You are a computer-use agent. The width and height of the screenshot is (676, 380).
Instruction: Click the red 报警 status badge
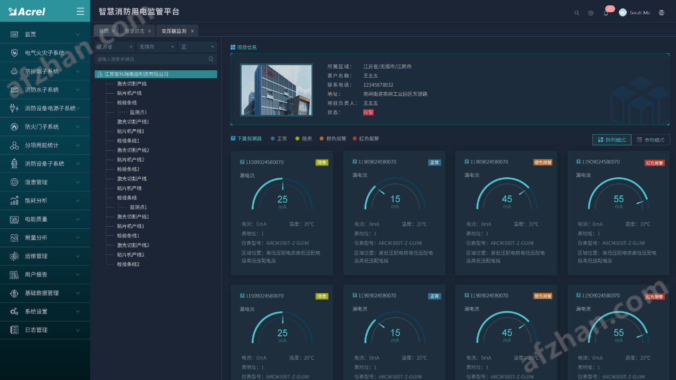click(x=368, y=112)
